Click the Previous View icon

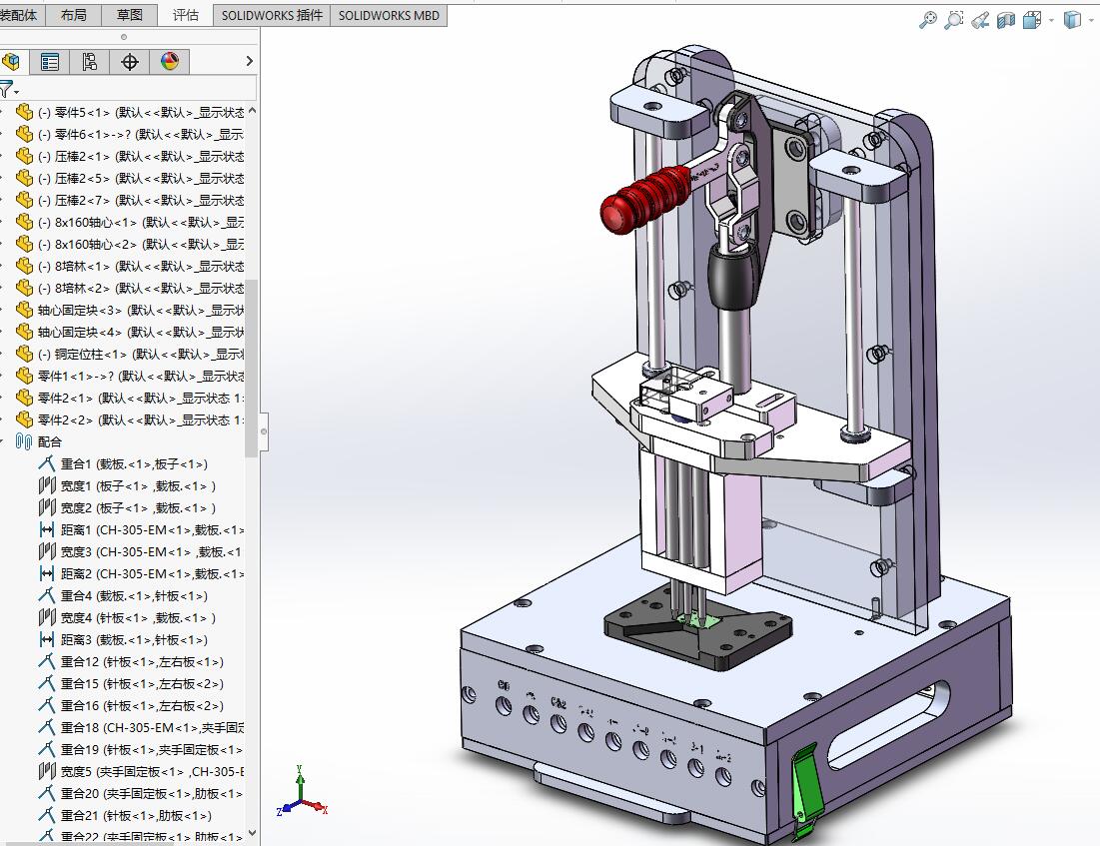coord(979,20)
